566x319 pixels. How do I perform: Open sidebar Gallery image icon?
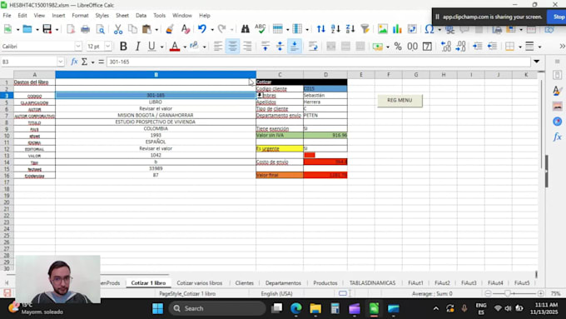click(x=557, y=107)
